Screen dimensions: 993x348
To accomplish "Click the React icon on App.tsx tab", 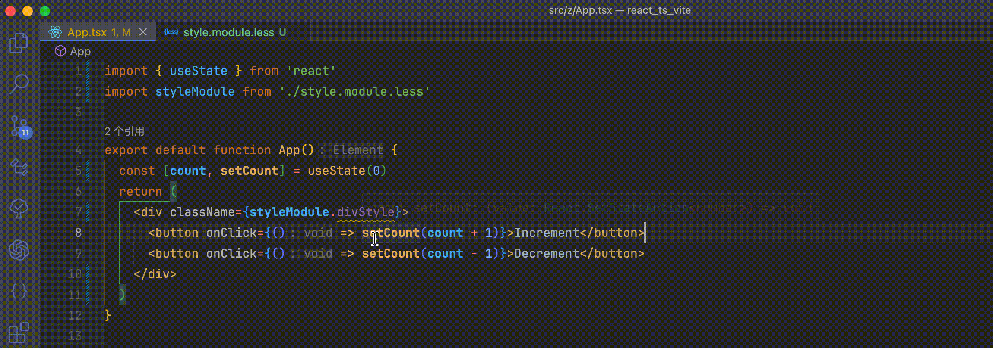I will pos(55,32).
